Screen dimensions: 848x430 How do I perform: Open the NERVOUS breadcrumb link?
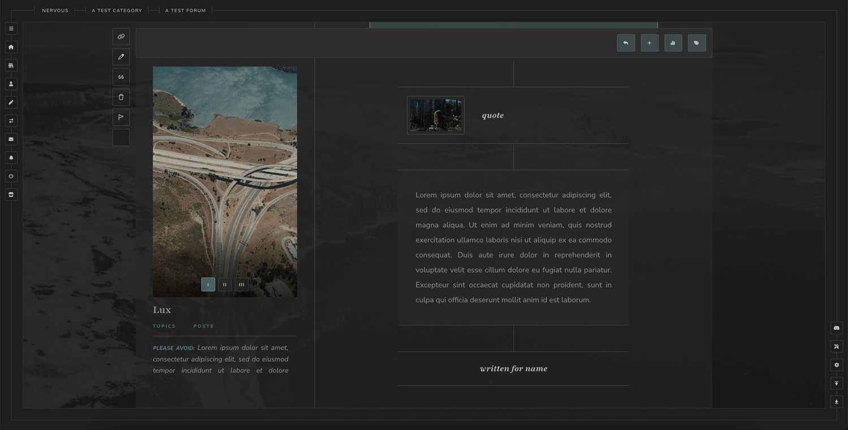tap(55, 11)
